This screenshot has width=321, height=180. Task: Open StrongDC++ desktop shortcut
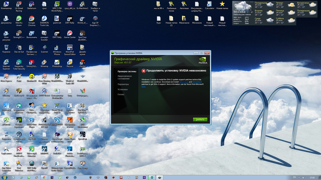pos(19,34)
